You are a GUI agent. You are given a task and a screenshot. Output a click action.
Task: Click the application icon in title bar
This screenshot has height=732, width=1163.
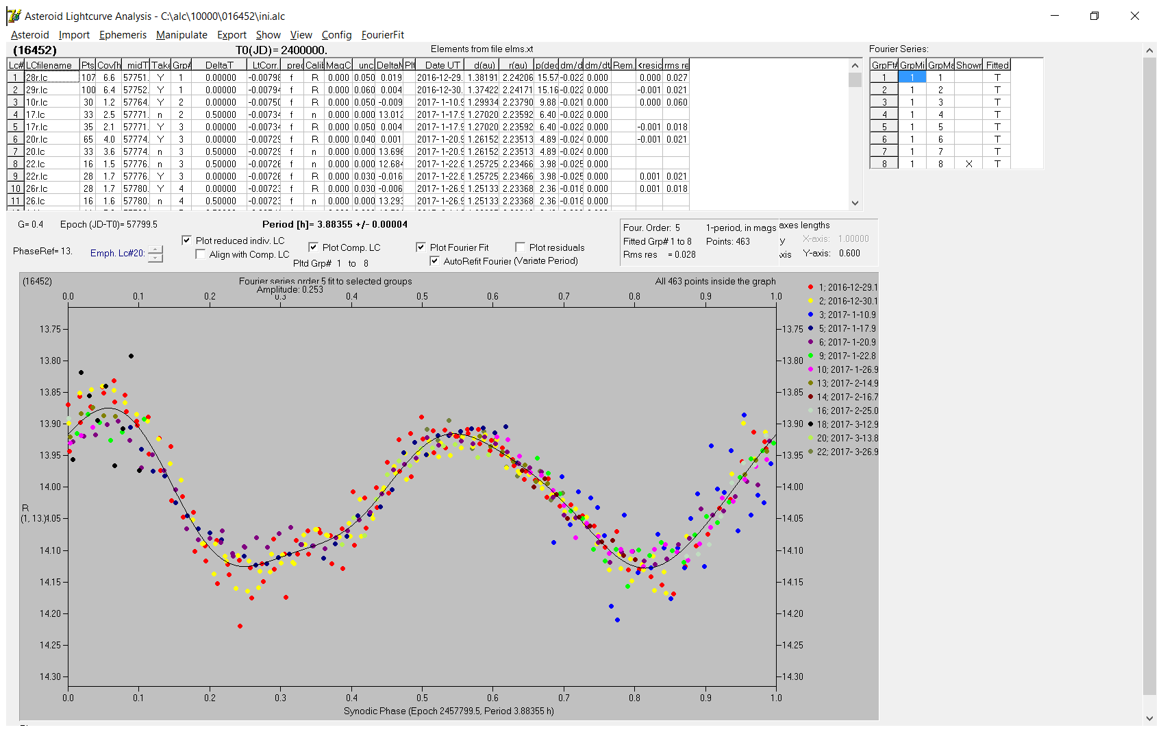(14, 16)
